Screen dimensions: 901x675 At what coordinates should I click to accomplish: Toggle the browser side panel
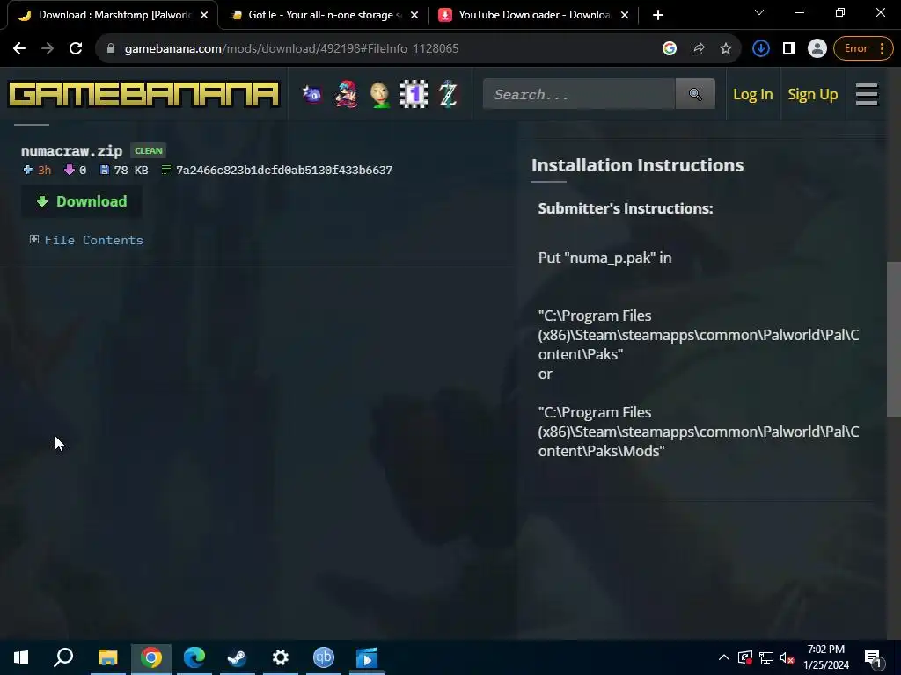pos(789,49)
